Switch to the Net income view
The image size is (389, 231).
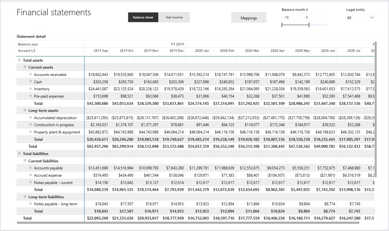174,17
